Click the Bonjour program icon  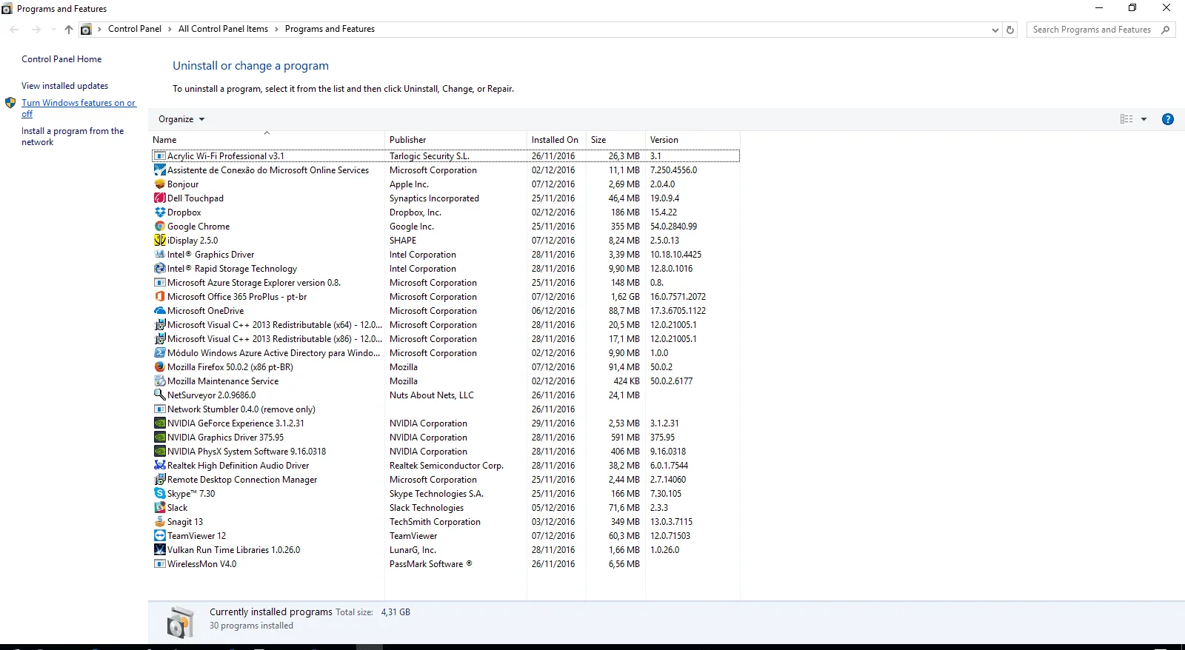159,184
